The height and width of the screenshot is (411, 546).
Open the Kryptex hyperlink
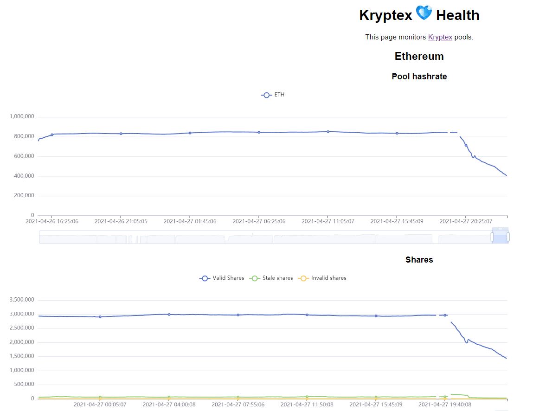(x=440, y=37)
